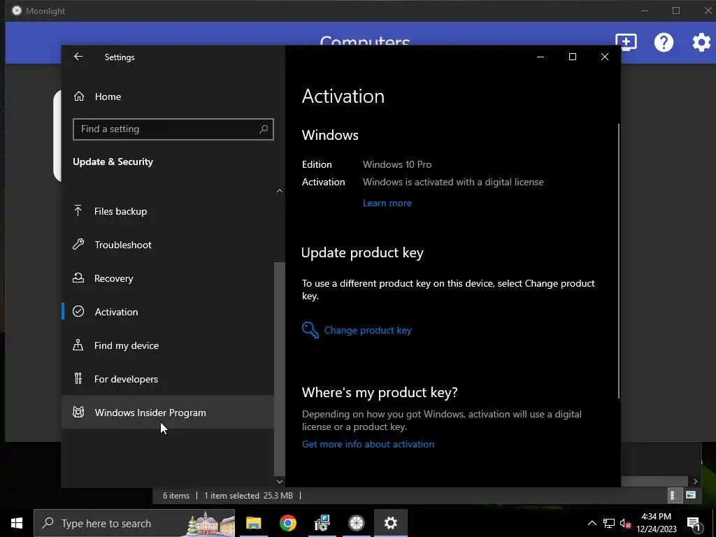Open File Explorer from the taskbar
Screen dimensions: 716x537
coord(253,523)
